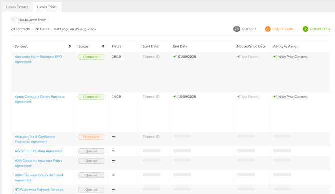Viewport: 335px width, 194px height.
Task: Click ellipsis in British Airways Fields cell
Action: coord(114,175)
